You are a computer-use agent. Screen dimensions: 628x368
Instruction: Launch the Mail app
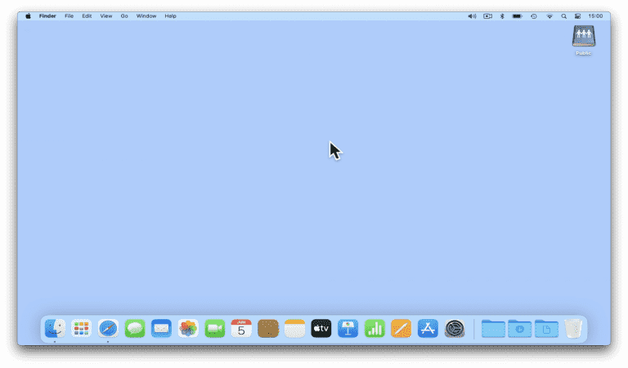tap(161, 328)
